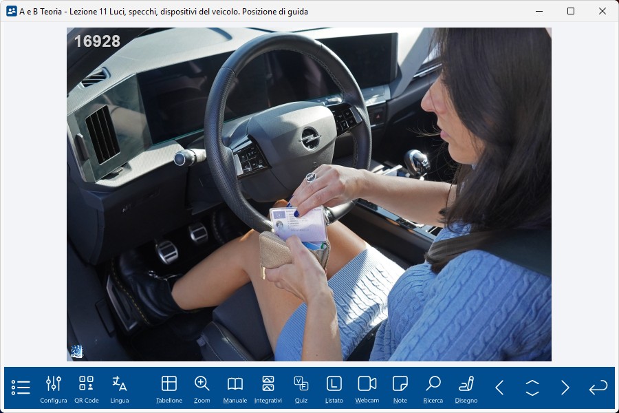
Task: Start the Quiz true/false mode
Action: [301, 389]
